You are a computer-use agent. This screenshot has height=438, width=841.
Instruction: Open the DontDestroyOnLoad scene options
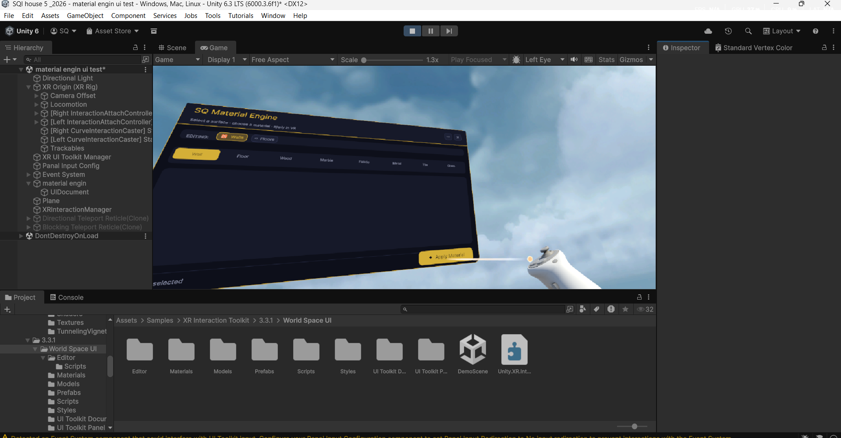coord(145,236)
